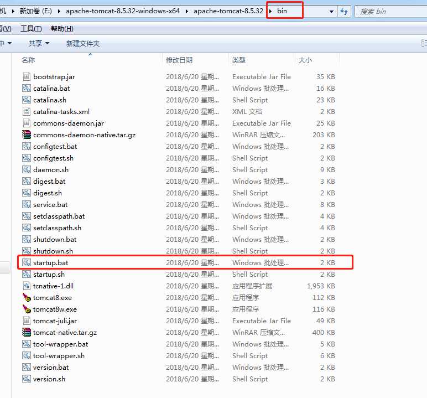Click the bootstrap.jar file icon
427x398 pixels.
(27, 76)
